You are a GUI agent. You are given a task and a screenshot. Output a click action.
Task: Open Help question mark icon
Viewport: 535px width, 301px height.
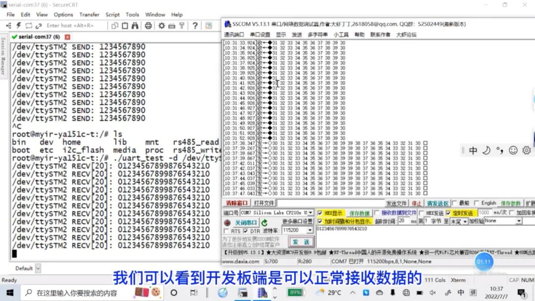pyautogui.click(x=195, y=26)
